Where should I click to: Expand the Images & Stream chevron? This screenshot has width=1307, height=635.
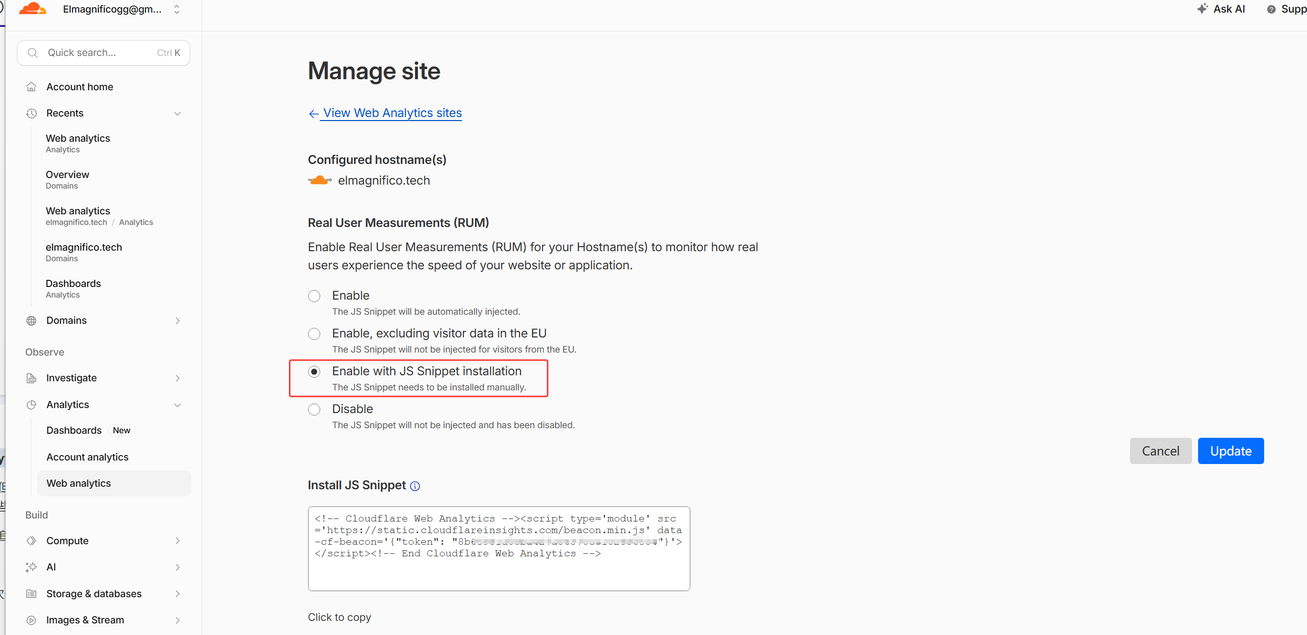click(x=177, y=620)
